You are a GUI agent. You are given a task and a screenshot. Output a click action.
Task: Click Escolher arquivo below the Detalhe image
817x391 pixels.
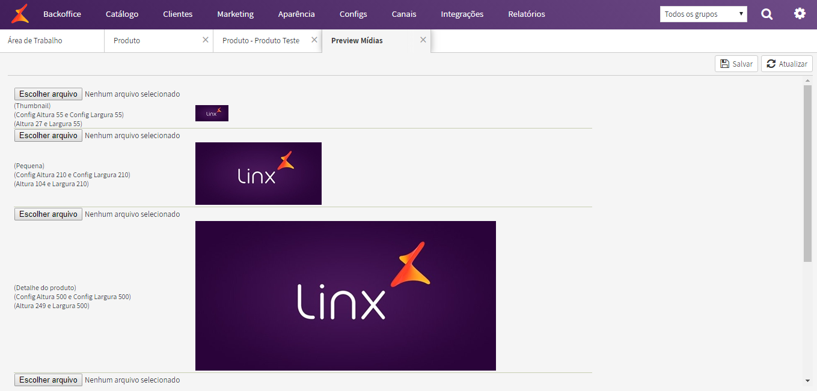tap(48, 380)
